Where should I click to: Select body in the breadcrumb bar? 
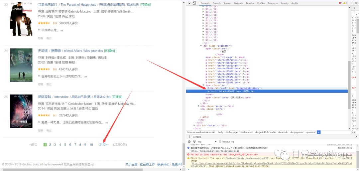220,132
